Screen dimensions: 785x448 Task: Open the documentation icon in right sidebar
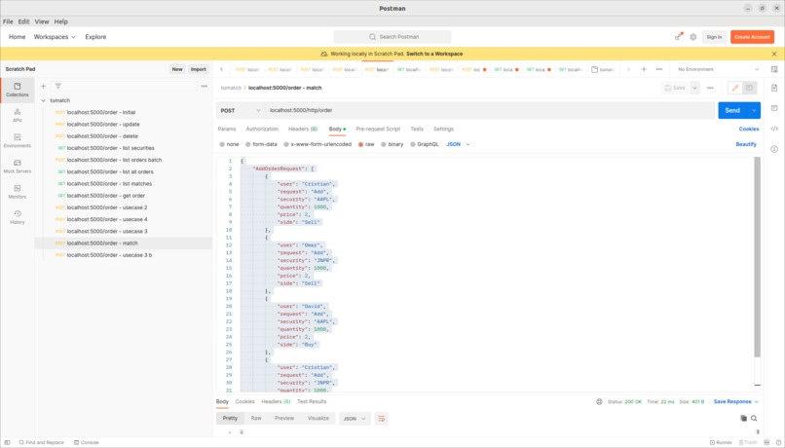tap(774, 88)
